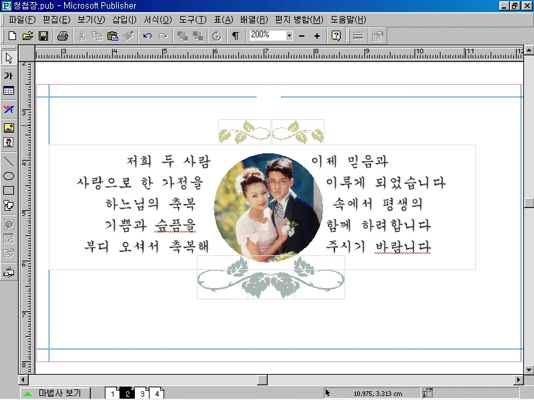534x400 pixels.
Task: Select the Table Frame tool
Action: [9, 91]
